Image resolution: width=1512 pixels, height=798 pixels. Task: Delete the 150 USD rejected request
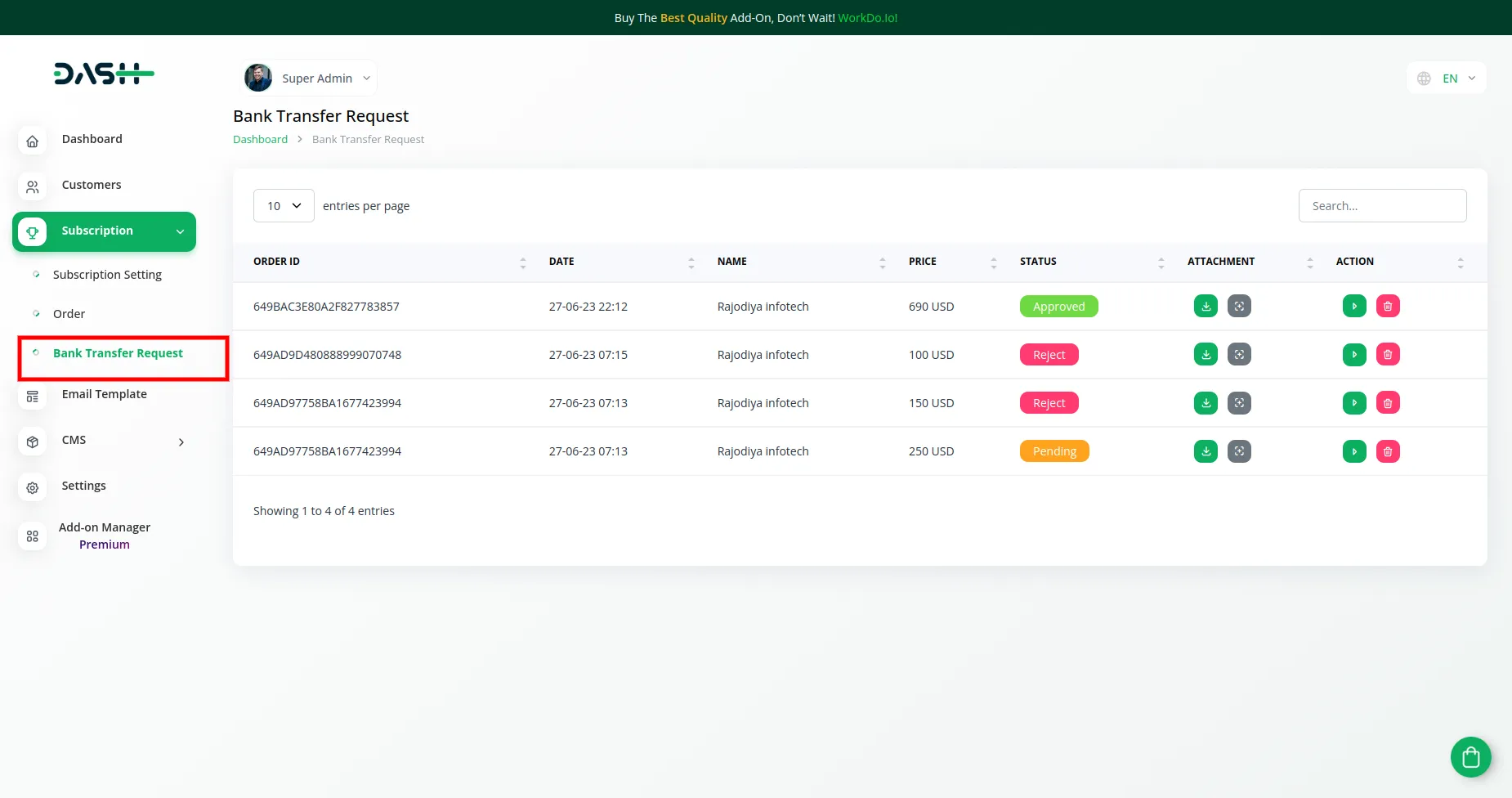pyautogui.click(x=1388, y=403)
